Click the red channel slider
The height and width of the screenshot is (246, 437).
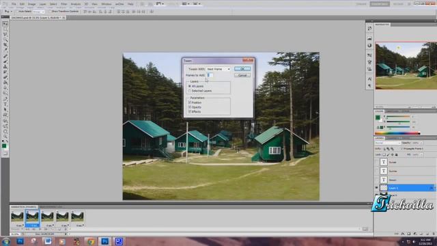click(398, 117)
